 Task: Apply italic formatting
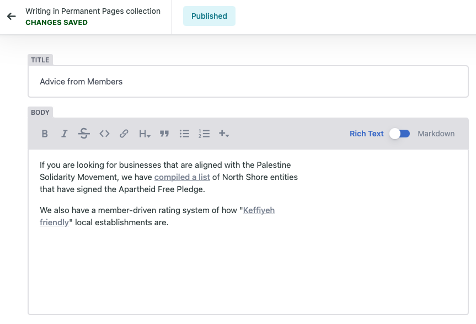[x=64, y=134]
